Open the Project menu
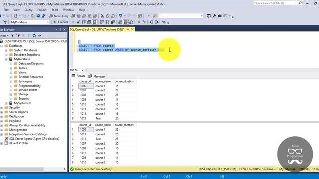The height and width of the screenshot is (179, 319). click(x=42, y=10)
